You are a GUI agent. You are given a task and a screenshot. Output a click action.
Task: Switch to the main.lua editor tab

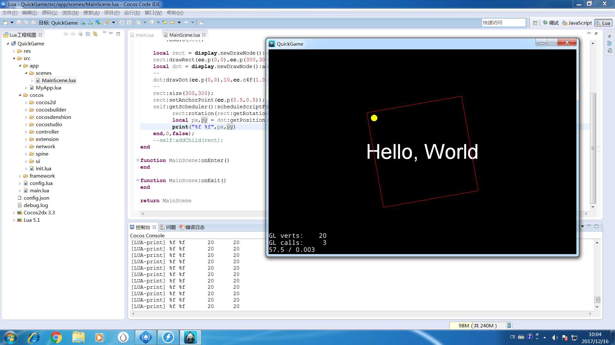[142, 35]
